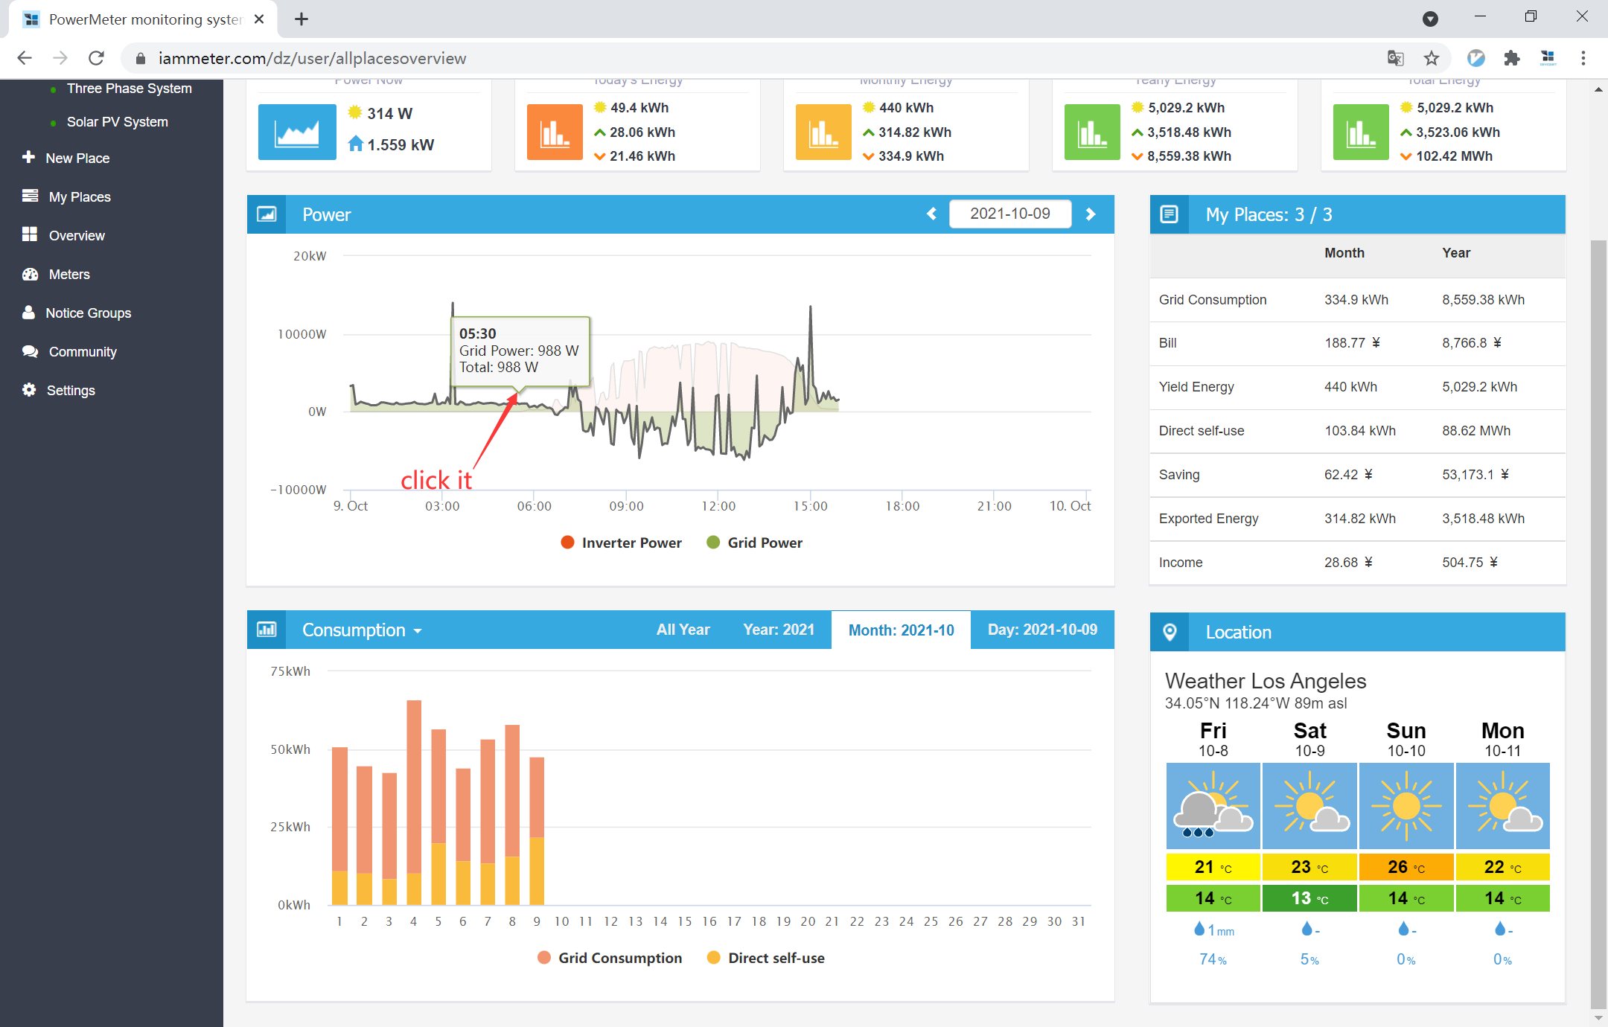
Task: Click the orange Today's Energy bar icon
Action: [x=554, y=132]
